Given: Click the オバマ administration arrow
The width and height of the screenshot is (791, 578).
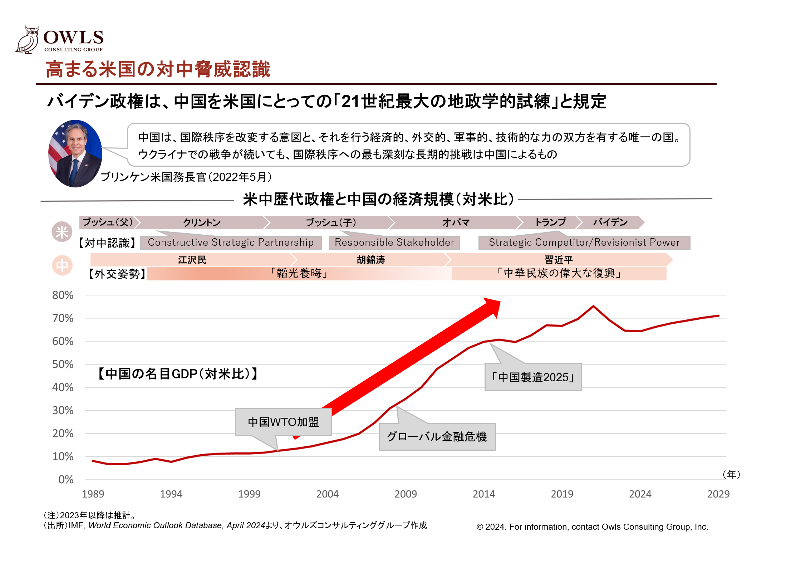Looking at the screenshot, I should tap(456, 222).
